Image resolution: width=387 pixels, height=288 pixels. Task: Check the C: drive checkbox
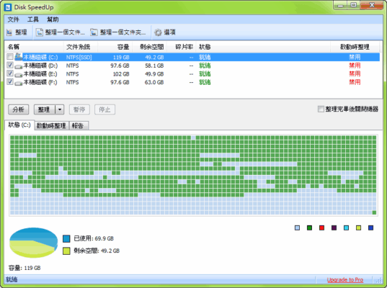(x=10, y=57)
